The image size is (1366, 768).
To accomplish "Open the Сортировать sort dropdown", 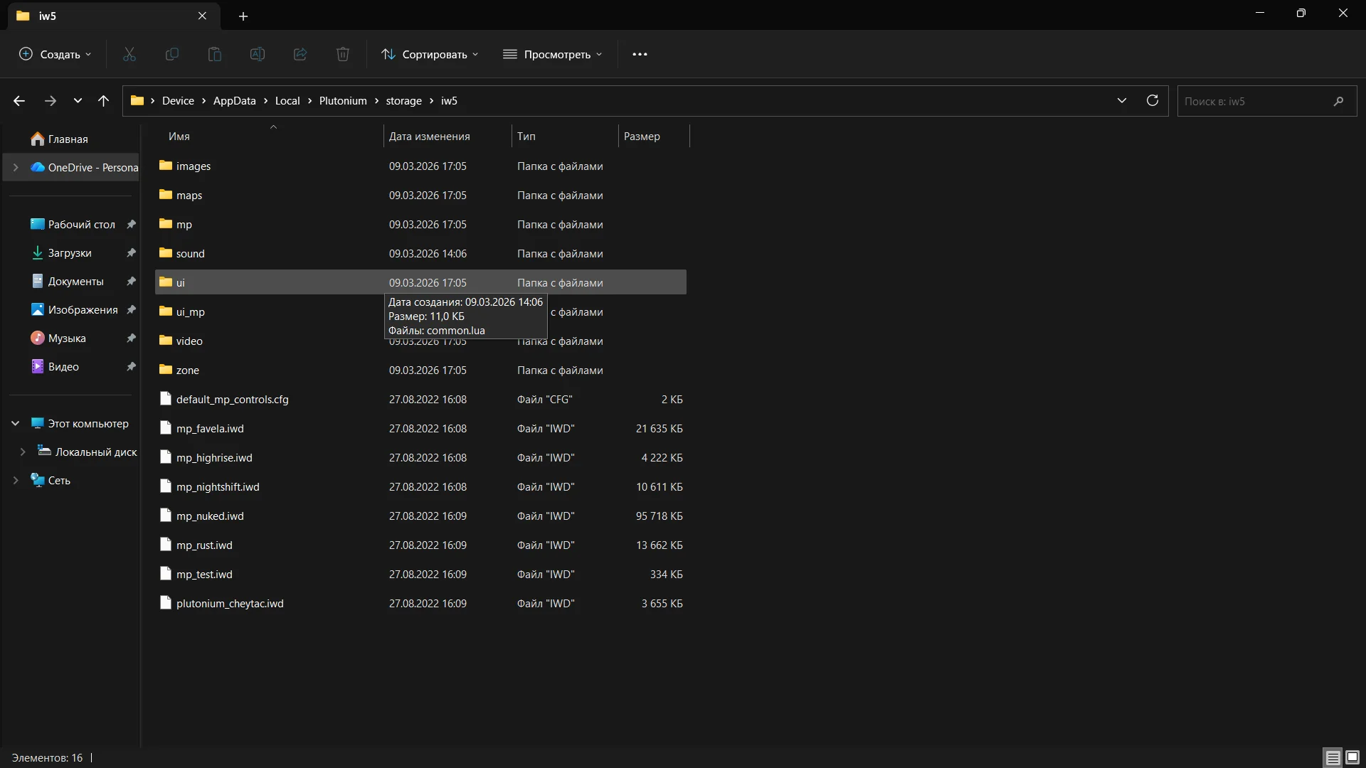I will point(430,54).
